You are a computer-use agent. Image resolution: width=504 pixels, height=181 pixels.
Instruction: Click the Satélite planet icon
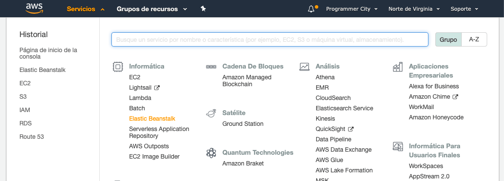tap(211, 113)
